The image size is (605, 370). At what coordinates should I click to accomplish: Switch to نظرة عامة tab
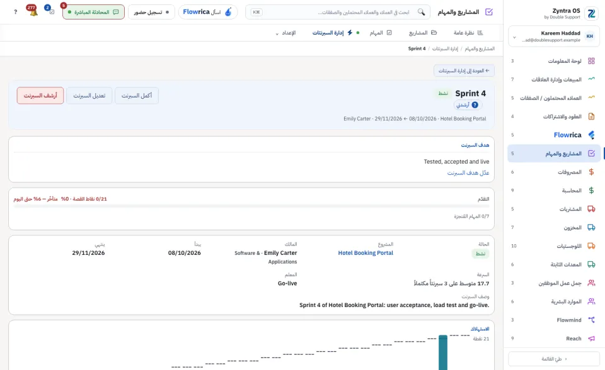[468, 33]
